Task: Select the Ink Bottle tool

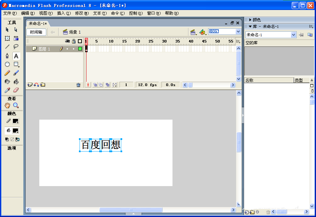Action: pos(7,81)
